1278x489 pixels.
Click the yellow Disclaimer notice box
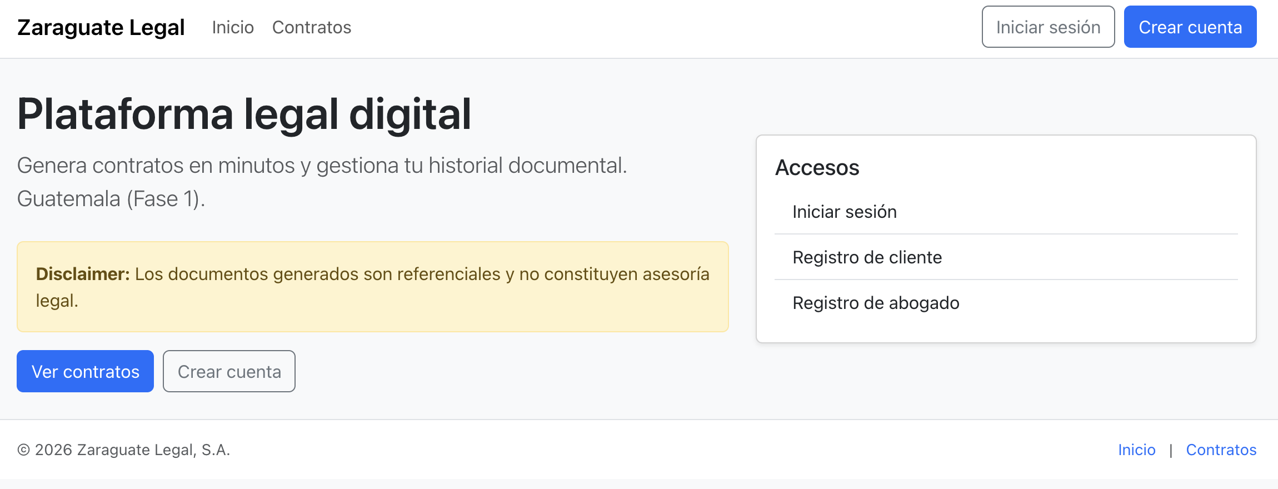pos(372,286)
